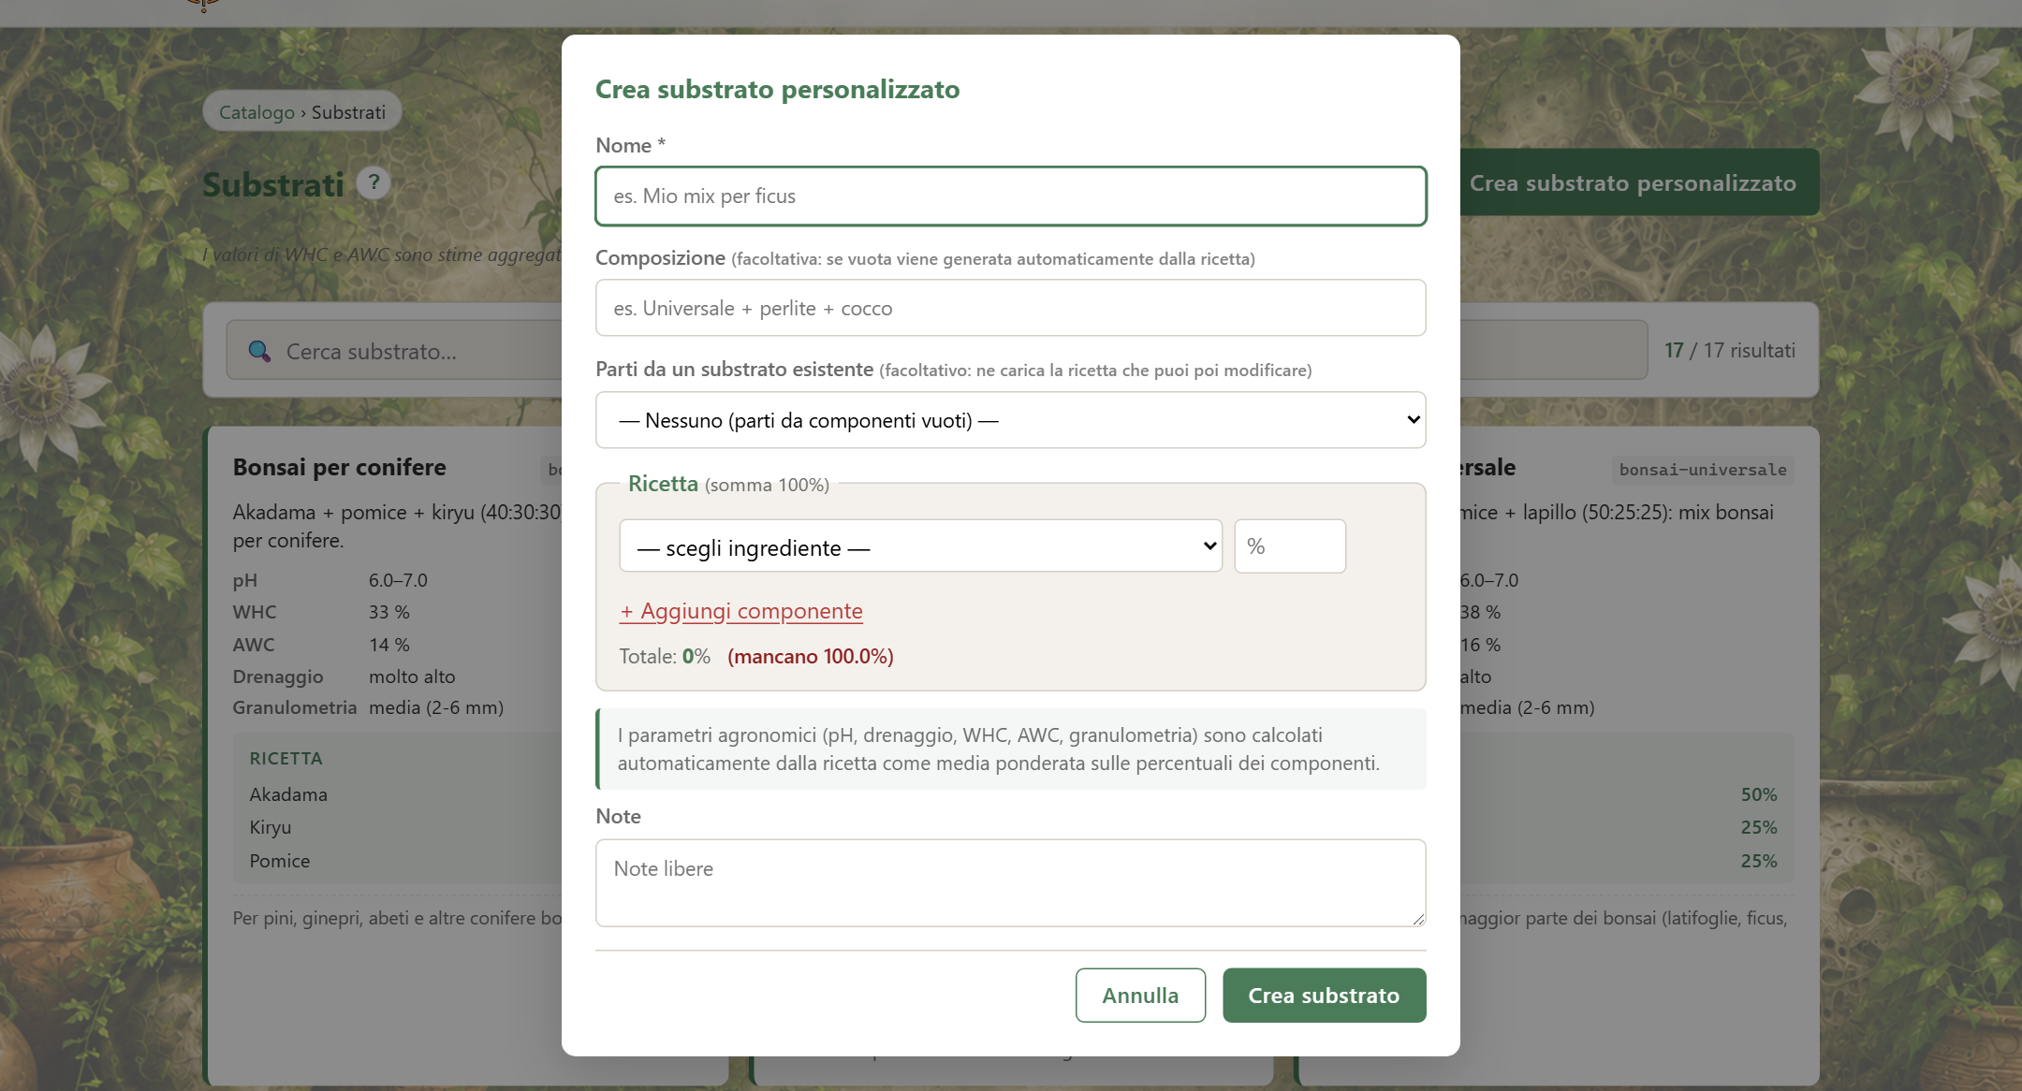Open the 'scegli ingrediente' dropdown
This screenshot has width=2022, height=1091.
tap(920, 546)
